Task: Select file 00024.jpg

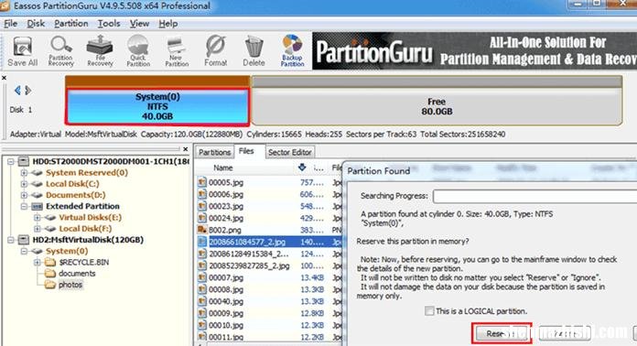Action: (x=226, y=218)
